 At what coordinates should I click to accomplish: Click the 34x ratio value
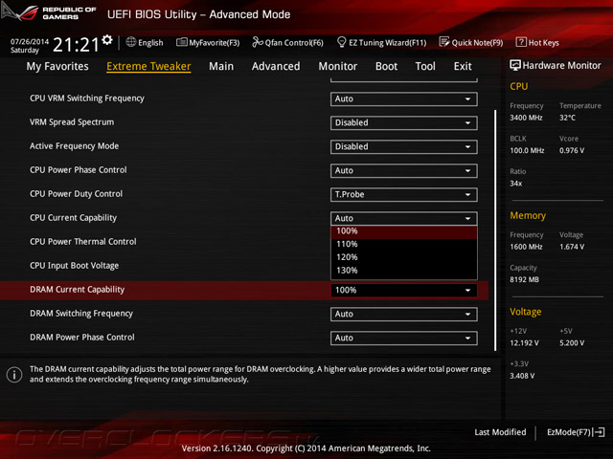515,184
